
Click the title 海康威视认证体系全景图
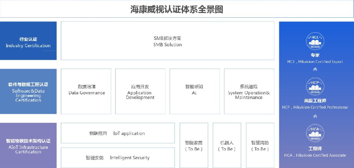(177, 10)
